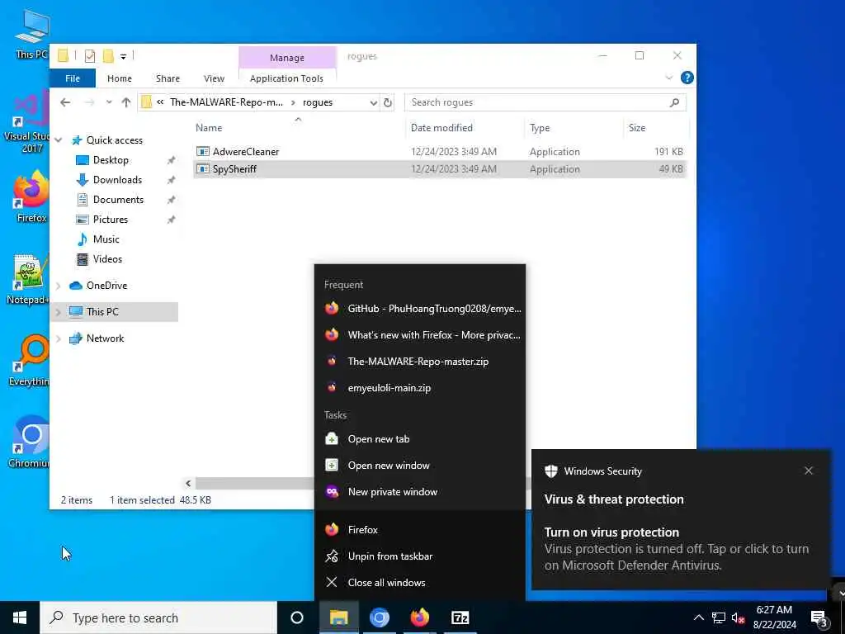Open the Action Center notifications icon
845x634 pixels.
click(x=819, y=619)
